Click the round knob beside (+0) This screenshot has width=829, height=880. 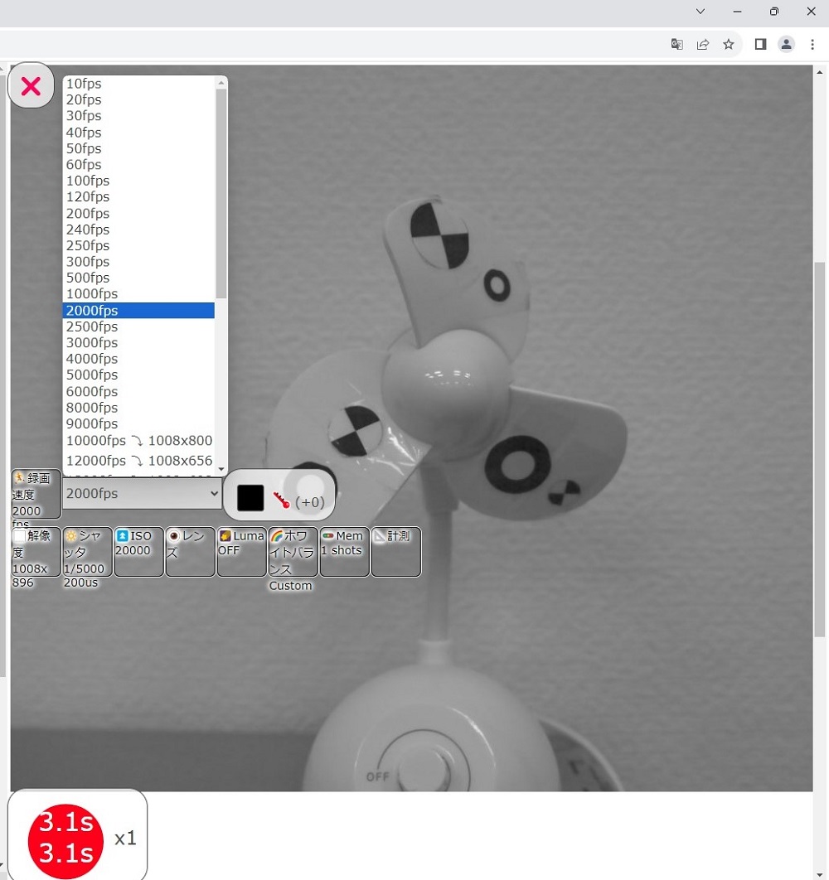coord(311,488)
